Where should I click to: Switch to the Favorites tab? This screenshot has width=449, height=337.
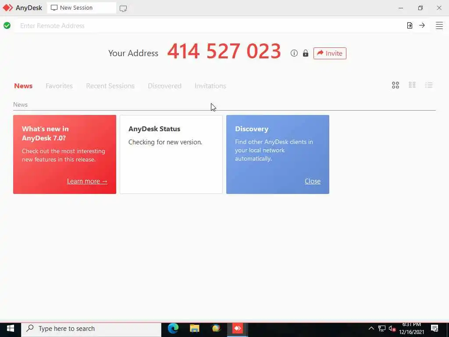[x=59, y=86]
